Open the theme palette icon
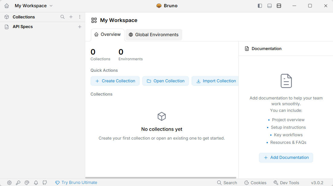The width and height of the screenshot is (333, 186). point(27,183)
